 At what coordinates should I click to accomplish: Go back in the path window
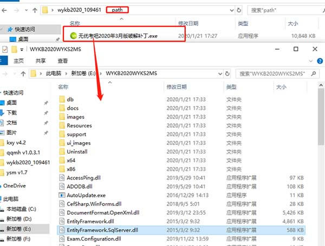coord(4,10)
